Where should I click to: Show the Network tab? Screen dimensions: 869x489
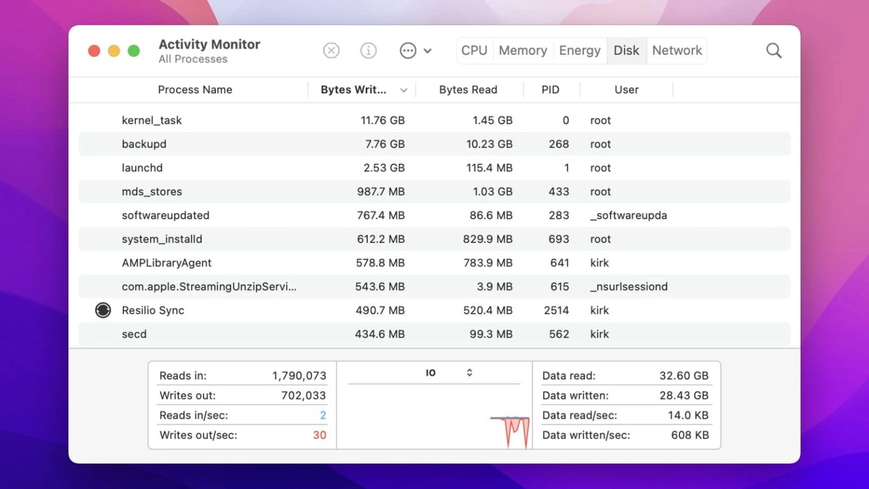pyautogui.click(x=677, y=50)
